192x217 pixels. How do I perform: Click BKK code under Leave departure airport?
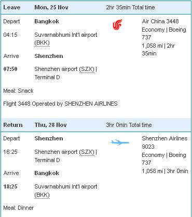pos(42,42)
